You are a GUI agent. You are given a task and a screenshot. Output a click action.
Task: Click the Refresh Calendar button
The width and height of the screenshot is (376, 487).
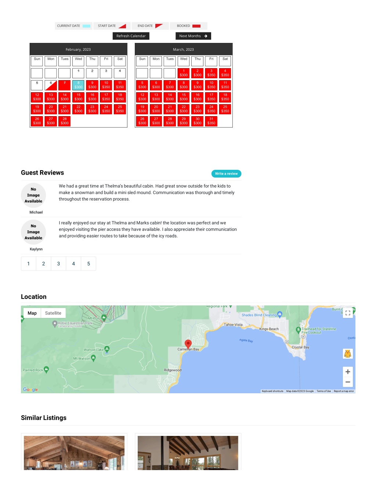131,36
